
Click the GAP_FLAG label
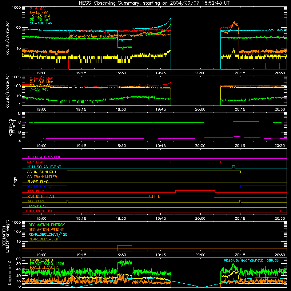[36, 162]
